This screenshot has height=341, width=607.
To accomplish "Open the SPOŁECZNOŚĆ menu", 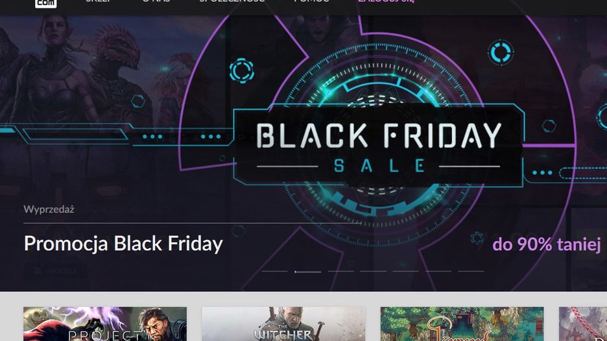I will [232, 2].
